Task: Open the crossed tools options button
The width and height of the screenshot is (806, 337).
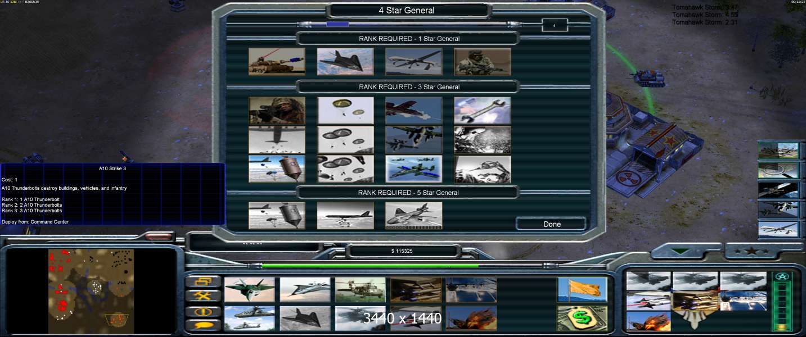Action: 203,296
